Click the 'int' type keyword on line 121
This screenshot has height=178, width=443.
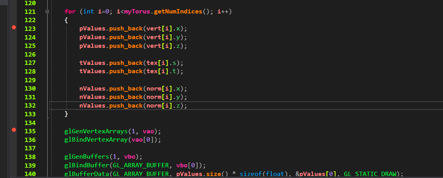pos(89,11)
